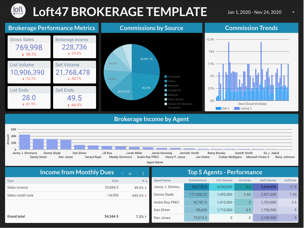
Task: Select the Brokerage Income scorecard value 228,736
Action: click(x=74, y=47)
